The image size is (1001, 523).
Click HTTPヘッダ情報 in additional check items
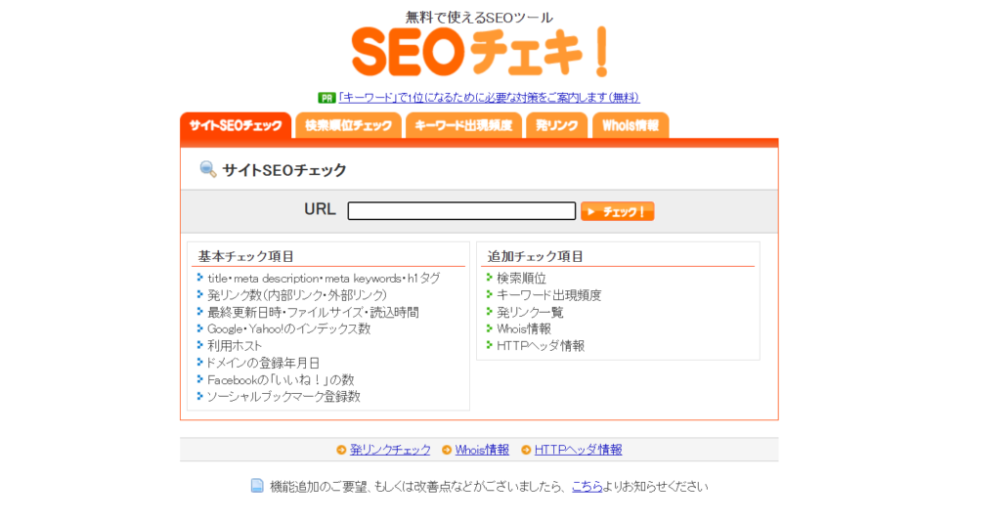(540, 346)
